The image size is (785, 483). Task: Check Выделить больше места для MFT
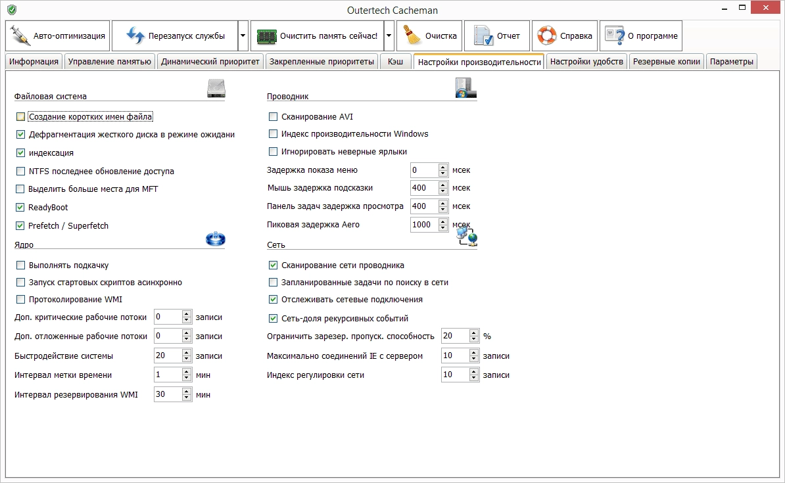(x=20, y=189)
